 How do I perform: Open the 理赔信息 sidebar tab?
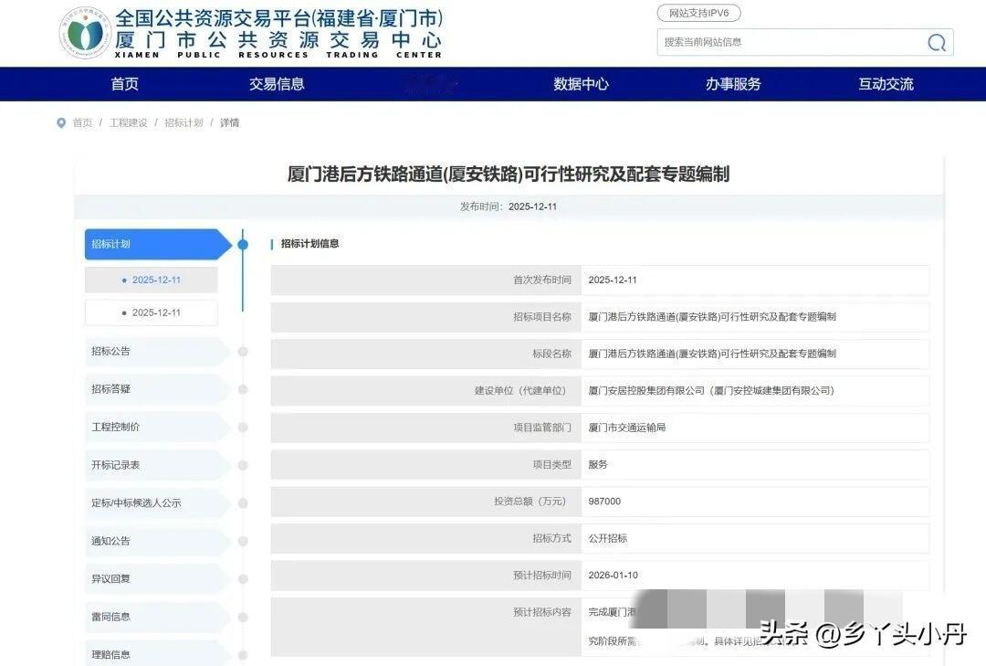click(x=158, y=653)
